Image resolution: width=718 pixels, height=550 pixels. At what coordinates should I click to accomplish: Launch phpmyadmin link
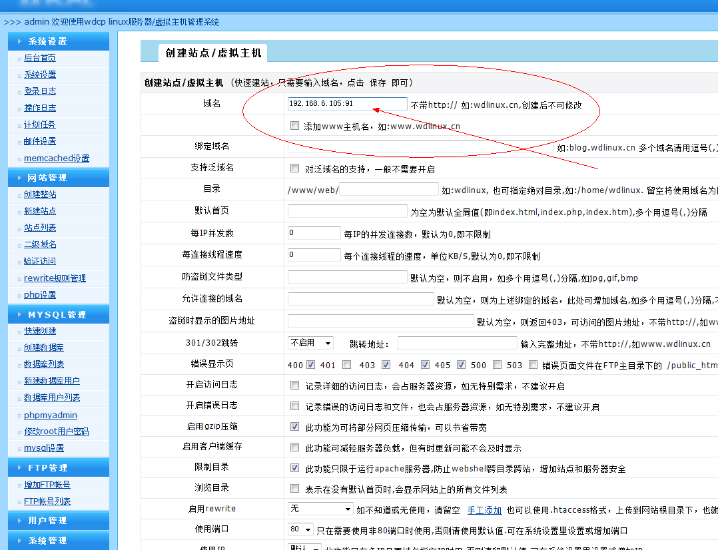(x=51, y=415)
